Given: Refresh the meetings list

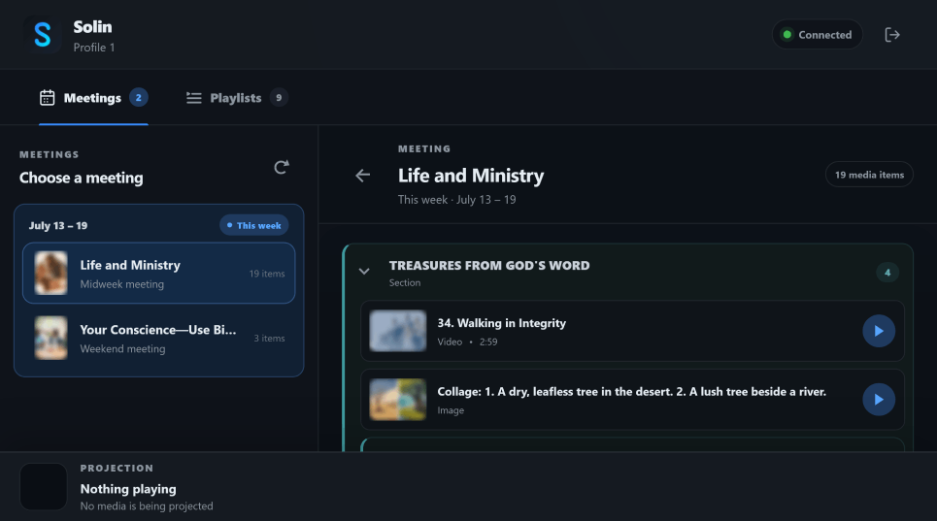Looking at the screenshot, I should pos(282,167).
